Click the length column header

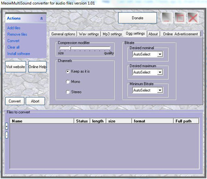pos(98,121)
